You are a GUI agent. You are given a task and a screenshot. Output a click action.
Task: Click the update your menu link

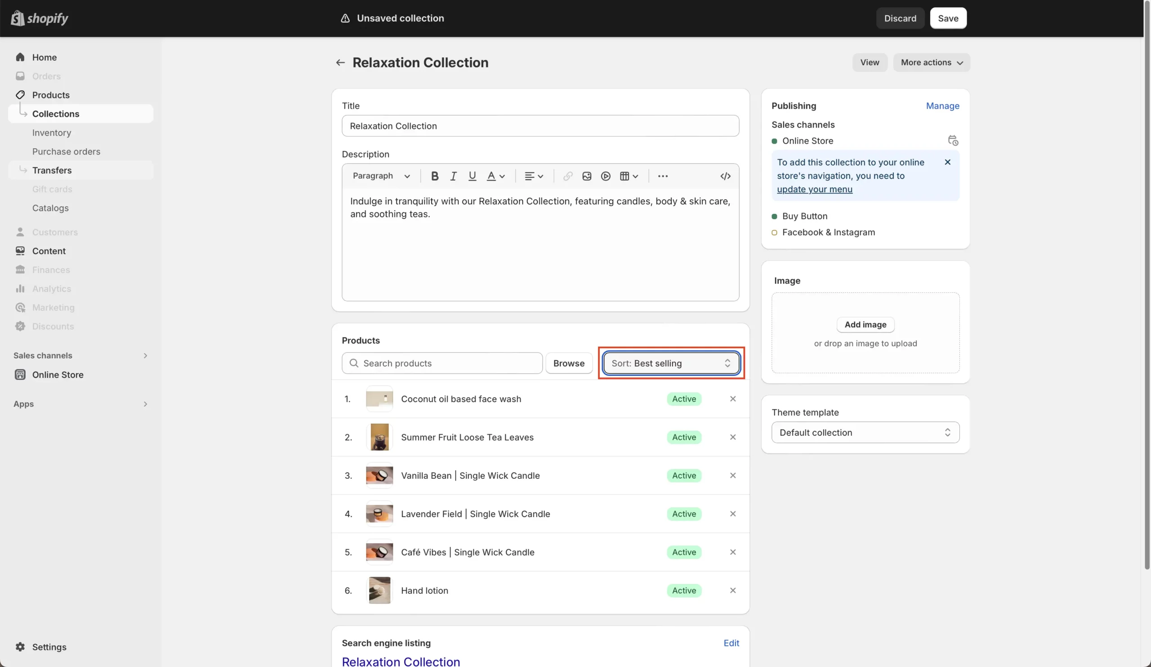pos(814,190)
